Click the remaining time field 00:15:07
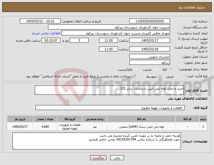 pyautogui.click(x=51, y=40)
